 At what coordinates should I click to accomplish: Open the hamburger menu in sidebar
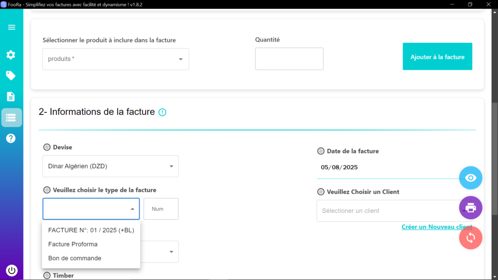click(12, 27)
